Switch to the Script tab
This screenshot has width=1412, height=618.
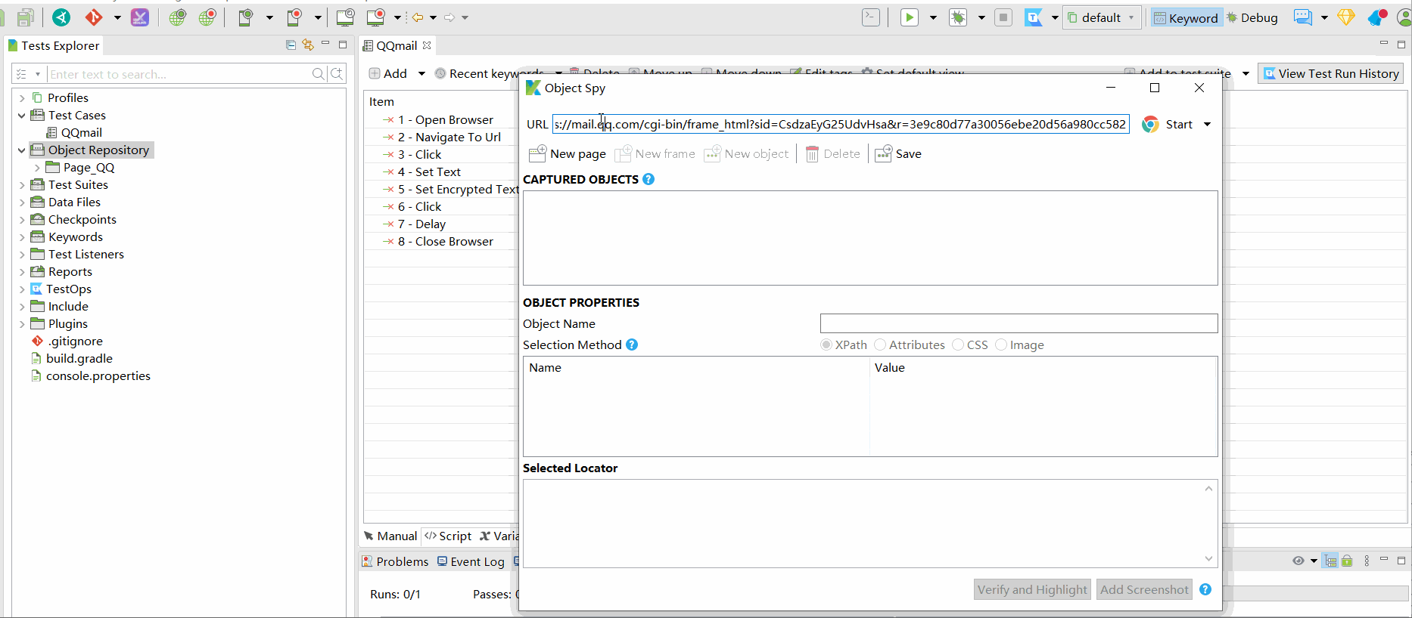(x=448, y=536)
